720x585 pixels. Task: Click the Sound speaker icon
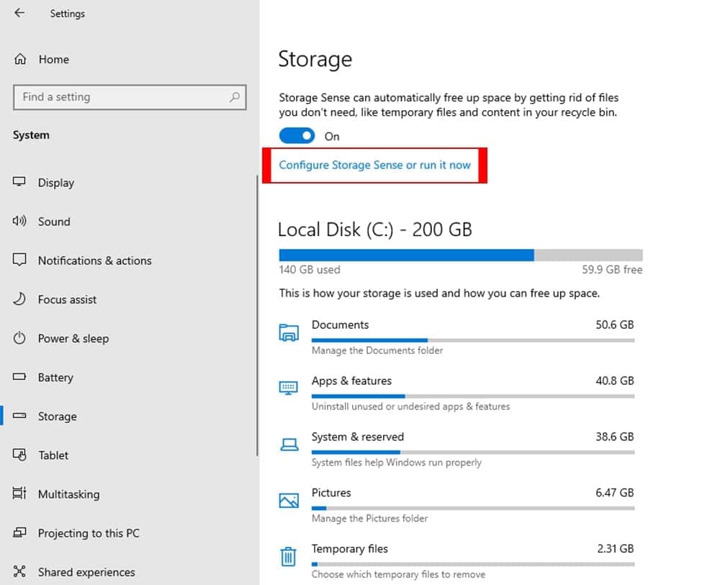click(19, 221)
